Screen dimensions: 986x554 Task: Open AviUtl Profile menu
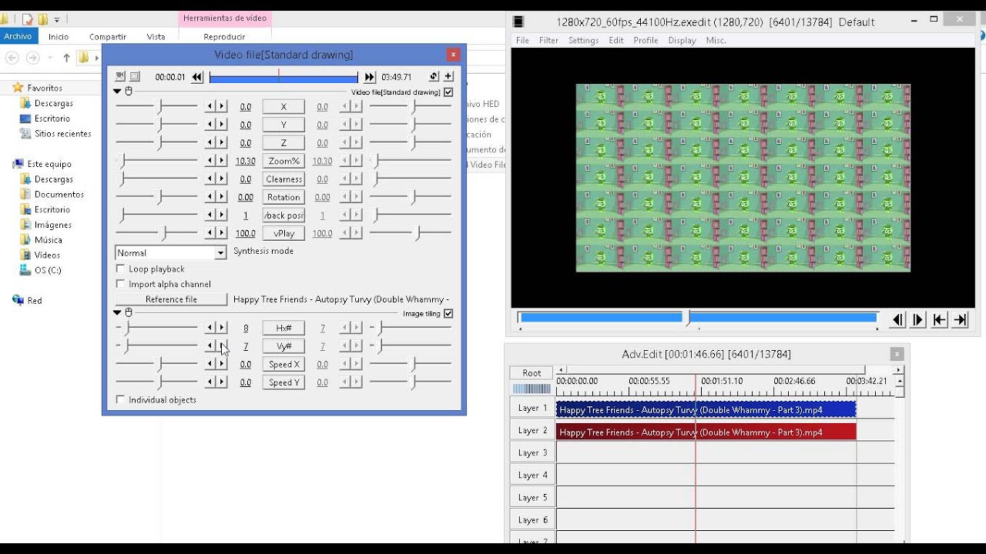[646, 40]
